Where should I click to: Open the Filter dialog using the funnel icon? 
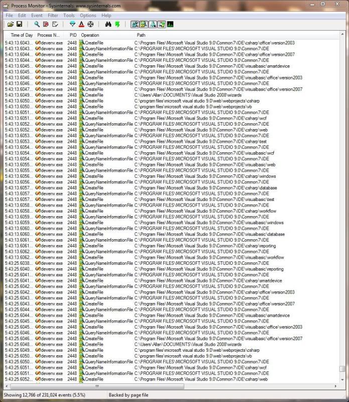(x=72, y=24)
